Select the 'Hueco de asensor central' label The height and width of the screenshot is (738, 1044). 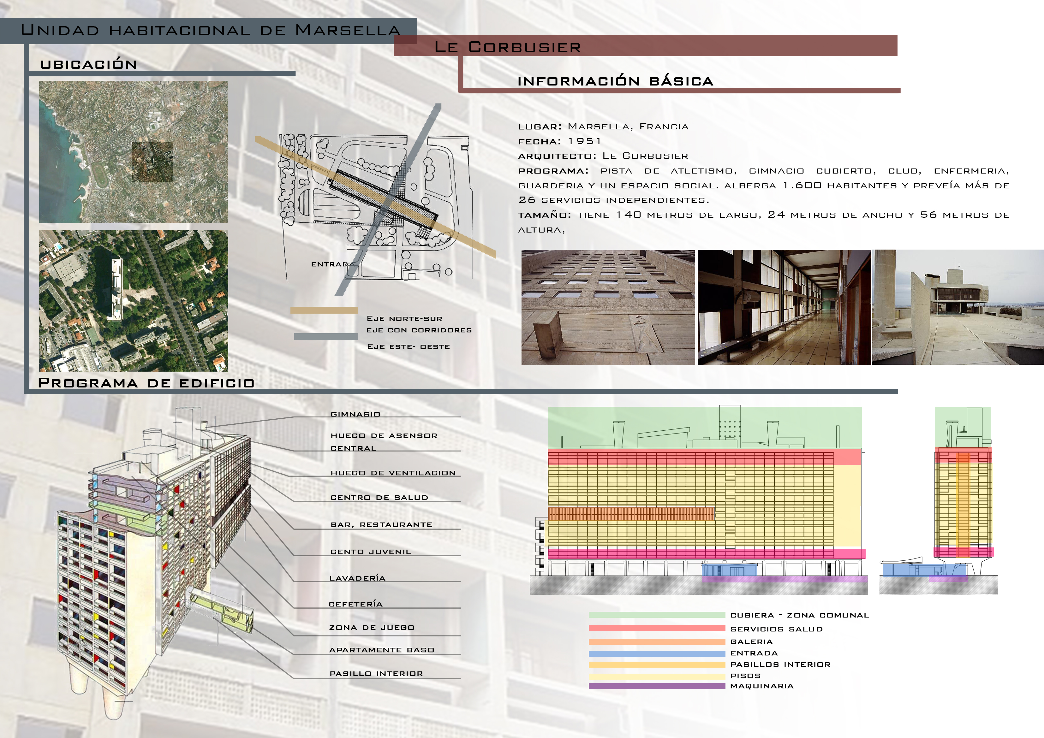tap(384, 442)
